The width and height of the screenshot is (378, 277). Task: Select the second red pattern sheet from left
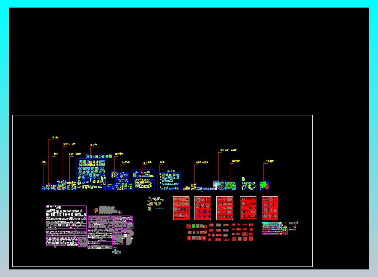[x=203, y=208]
